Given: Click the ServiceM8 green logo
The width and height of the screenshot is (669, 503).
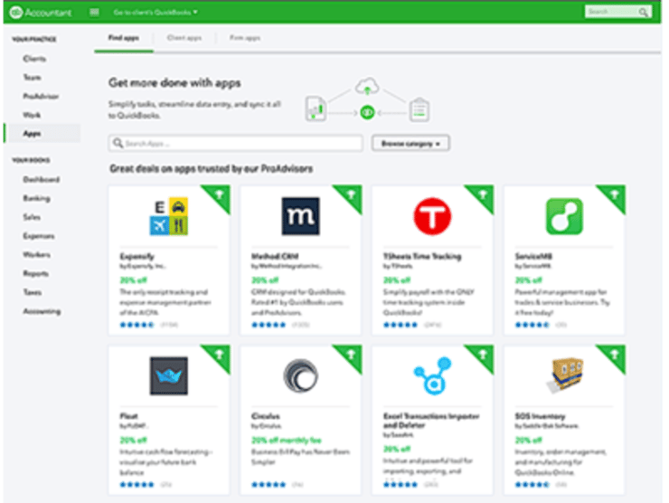Looking at the screenshot, I should pyautogui.click(x=564, y=216).
